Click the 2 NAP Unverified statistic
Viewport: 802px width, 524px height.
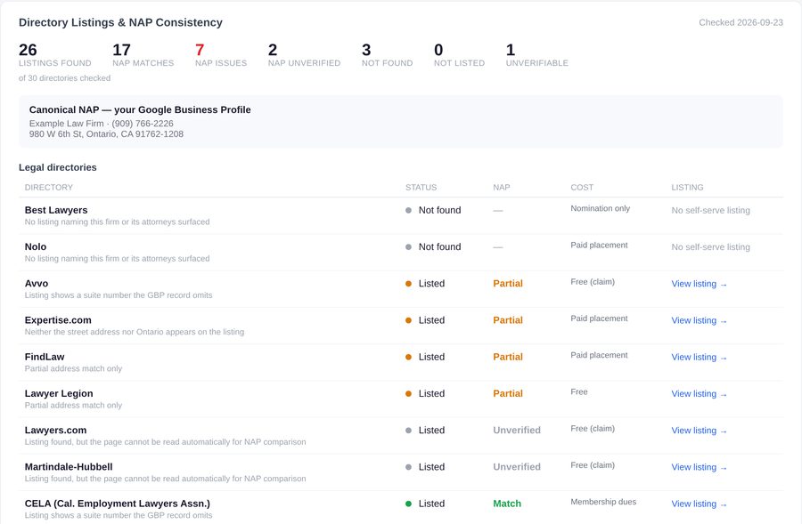point(305,54)
